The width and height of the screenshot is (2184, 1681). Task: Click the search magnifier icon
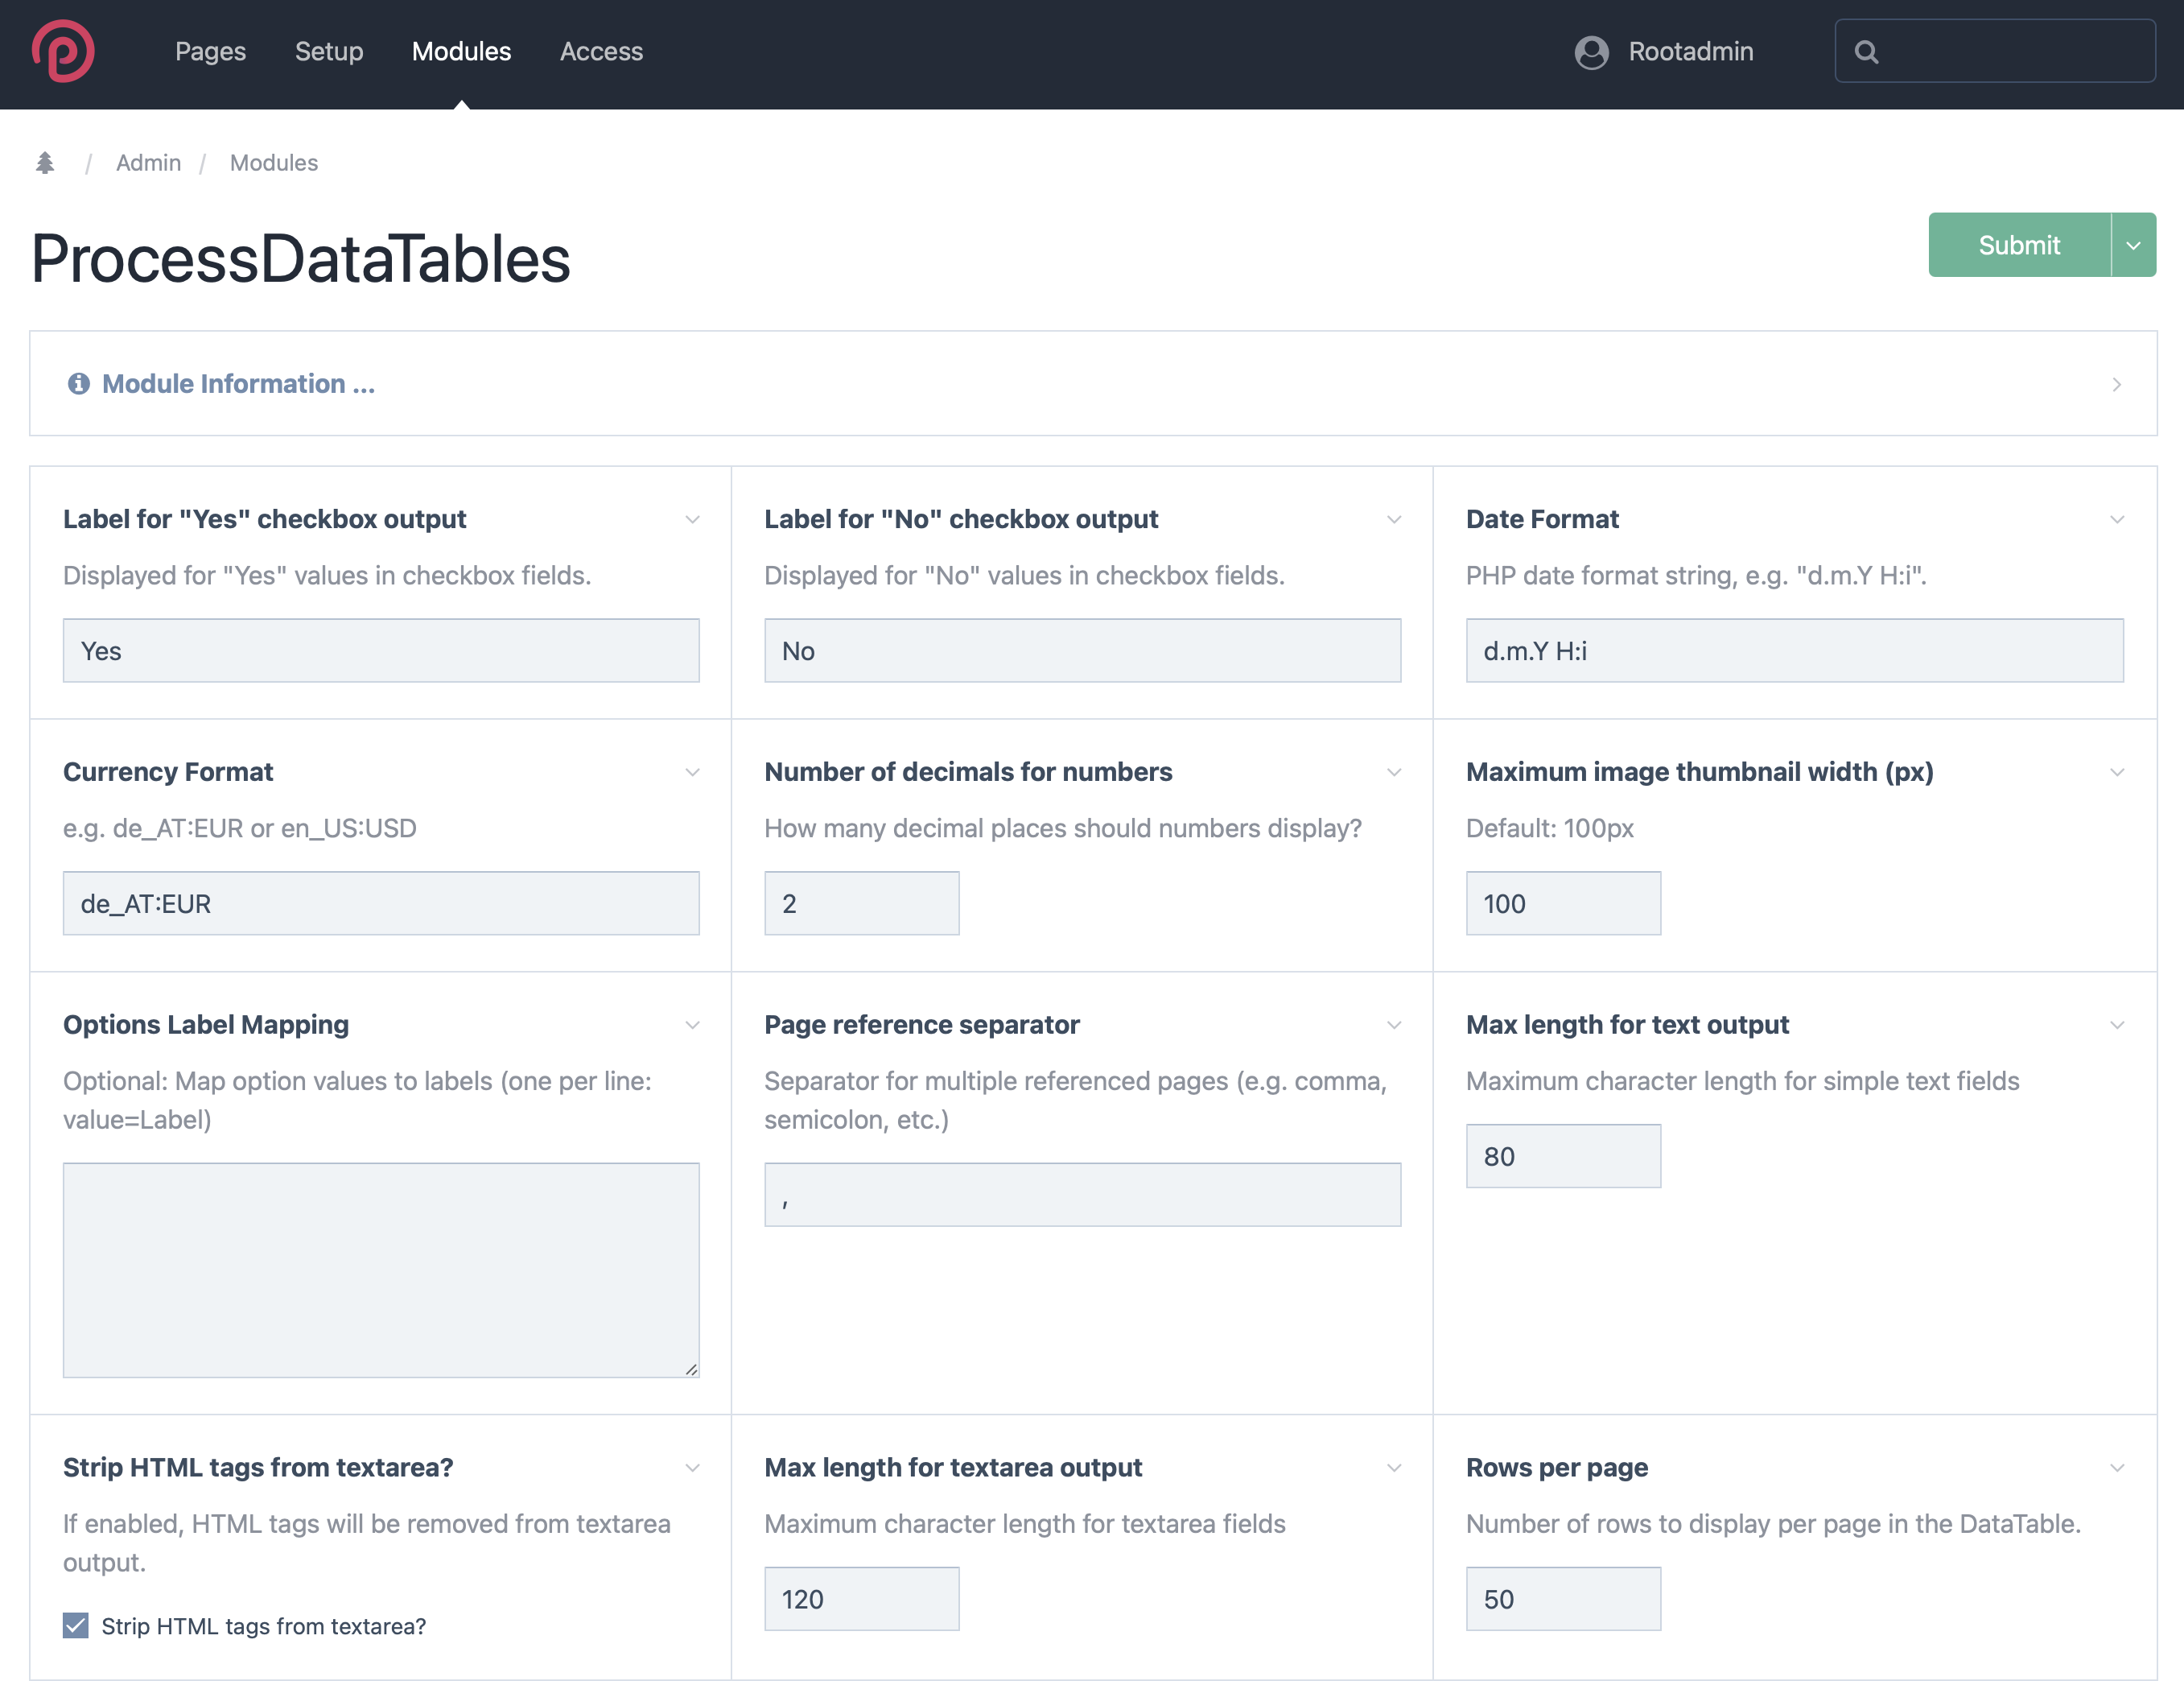(x=1866, y=52)
